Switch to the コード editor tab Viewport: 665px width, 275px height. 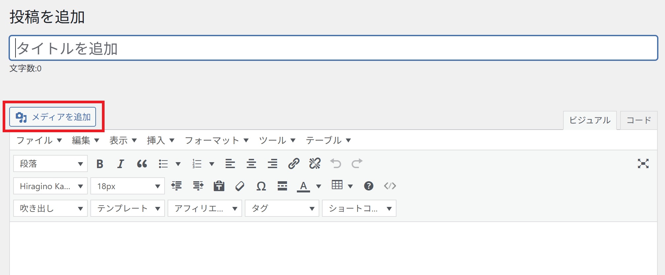tap(639, 120)
